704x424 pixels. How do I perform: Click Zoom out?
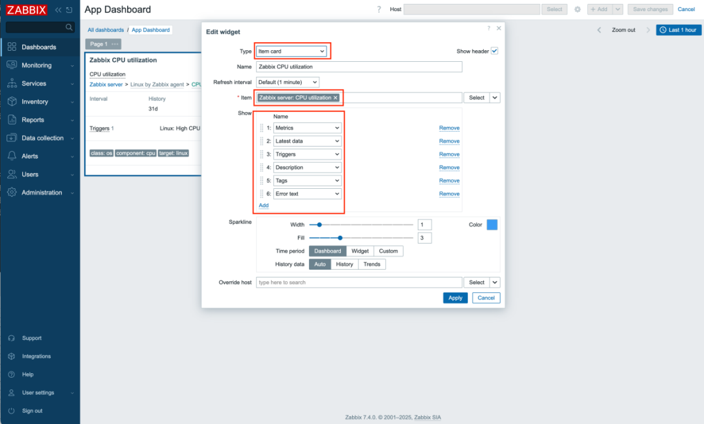tap(623, 30)
